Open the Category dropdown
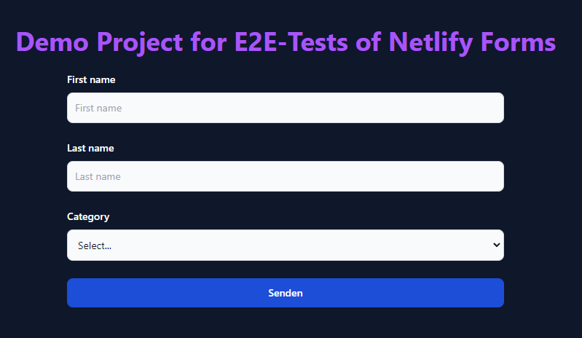Viewport: 582px width, 338px height. [285, 245]
